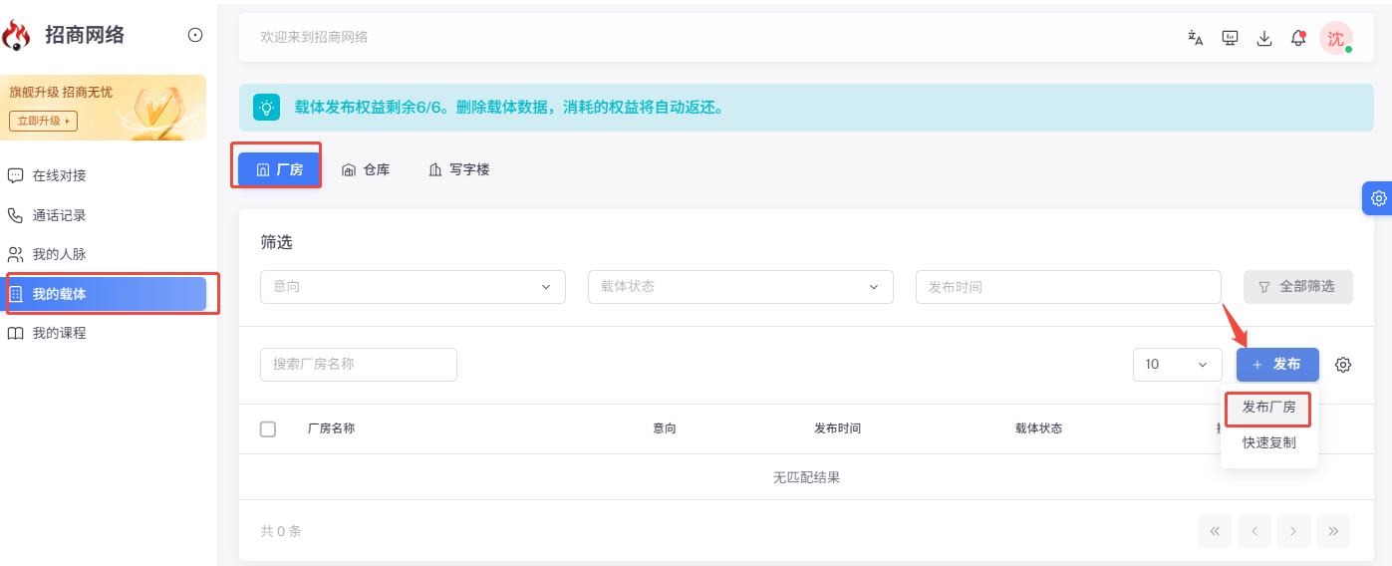Click the 我的载体 building icon
The width and height of the screenshot is (1392, 566).
pyautogui.click(x=15, y=294)
